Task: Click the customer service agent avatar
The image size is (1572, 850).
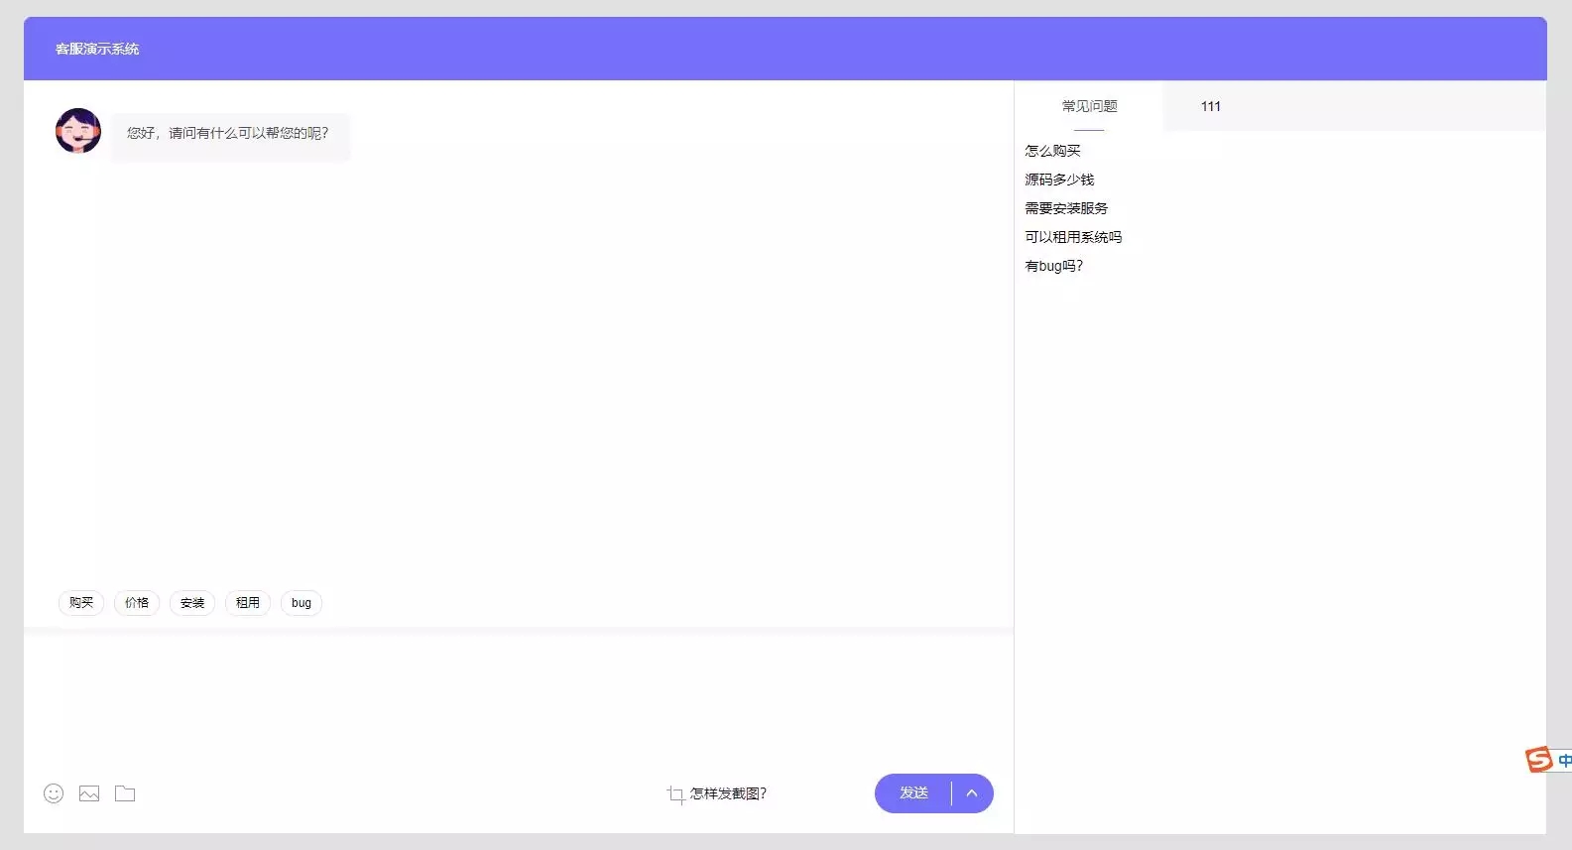Action: pyautogui.click(x=78, y=131)
